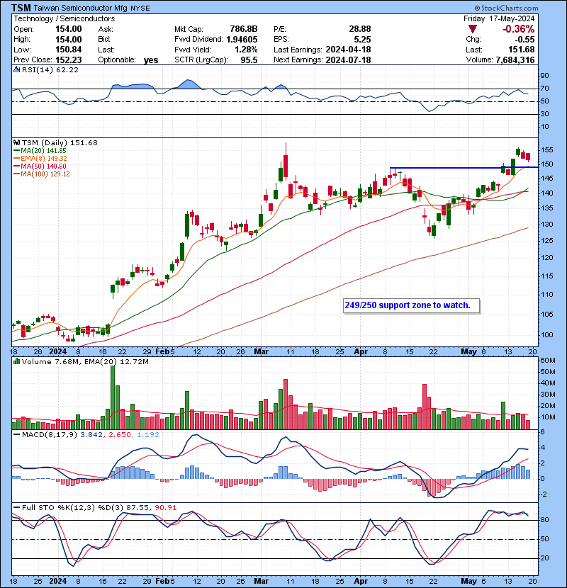
Task: Click the EMA(8) 149.32 legend entry
Action: [x=40, y=158]
